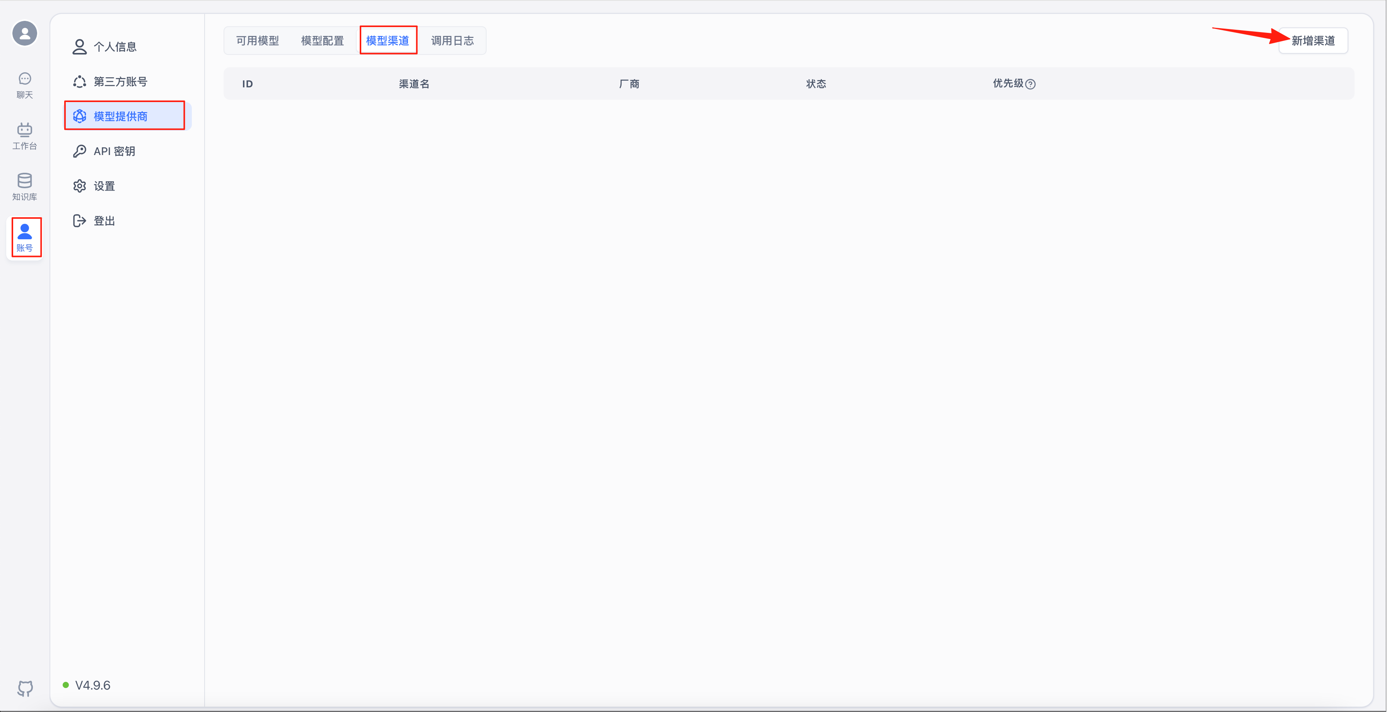Open the 聊天 chat section

pyautogui.click(x=25, y=85)
